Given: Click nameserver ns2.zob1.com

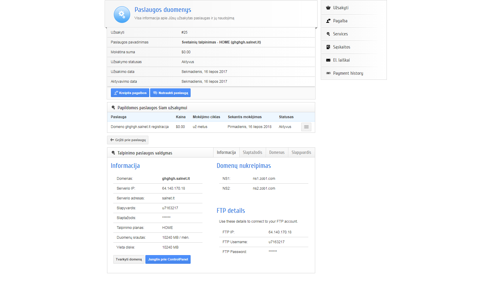Looking at the screenshot, I should (264, 188).
